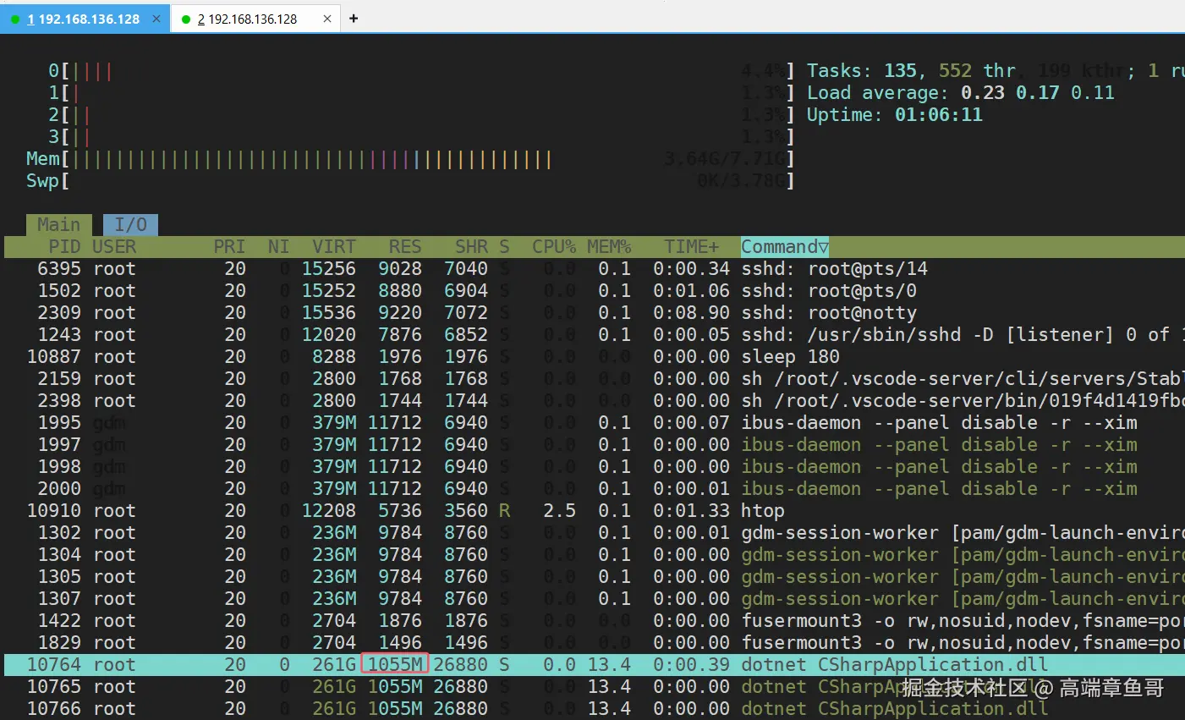Select process row PID 10887 sleep 180
The width and height of the screenshot is (1185, 720).
click(595, 357)
